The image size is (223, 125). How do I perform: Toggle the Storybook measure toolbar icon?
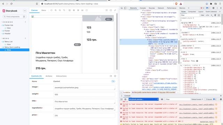82,10
